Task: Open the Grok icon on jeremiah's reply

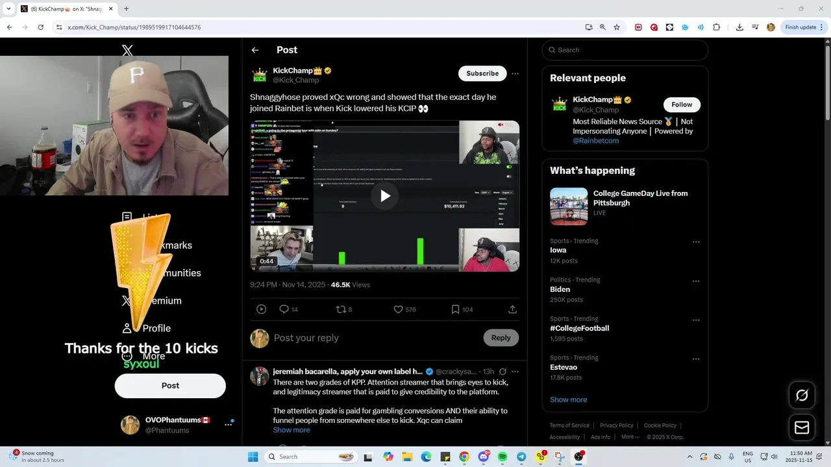Action: [x=502, y=372]
